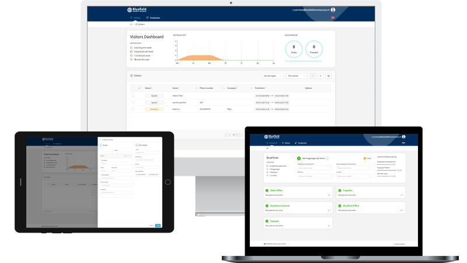Viewport: 467px width, 263px height.
Task: Collapse rows with the table header chevron
Action: 140,88
